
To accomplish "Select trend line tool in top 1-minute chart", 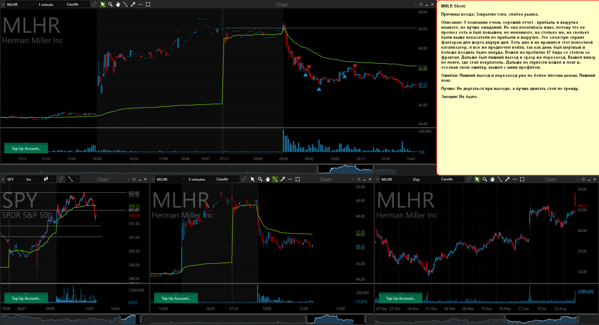I will tap(125, 4).
